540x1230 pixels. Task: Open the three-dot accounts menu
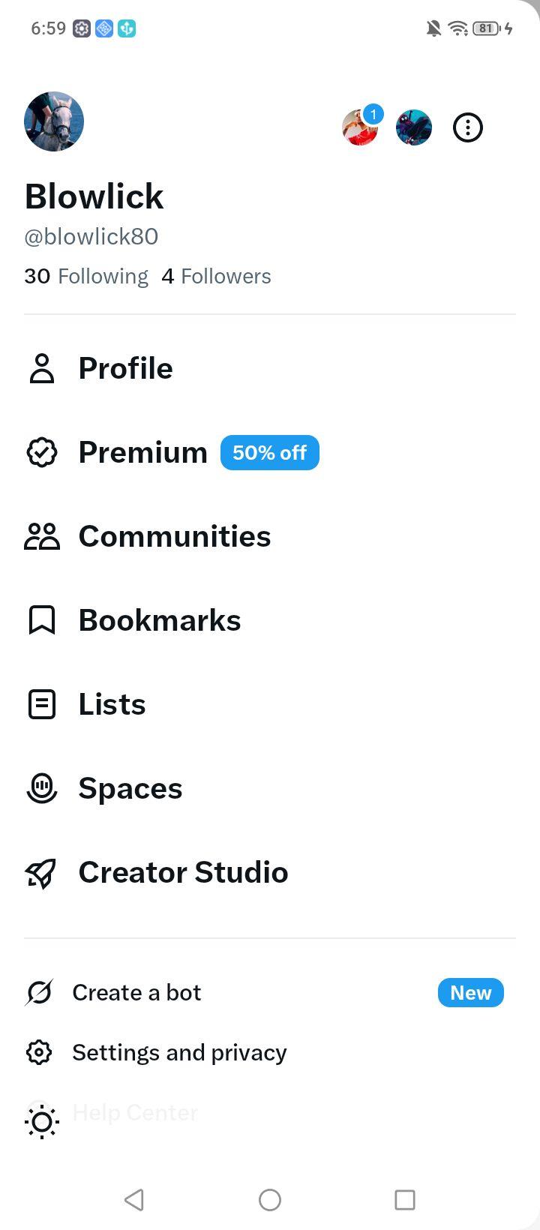click(468, 127)
